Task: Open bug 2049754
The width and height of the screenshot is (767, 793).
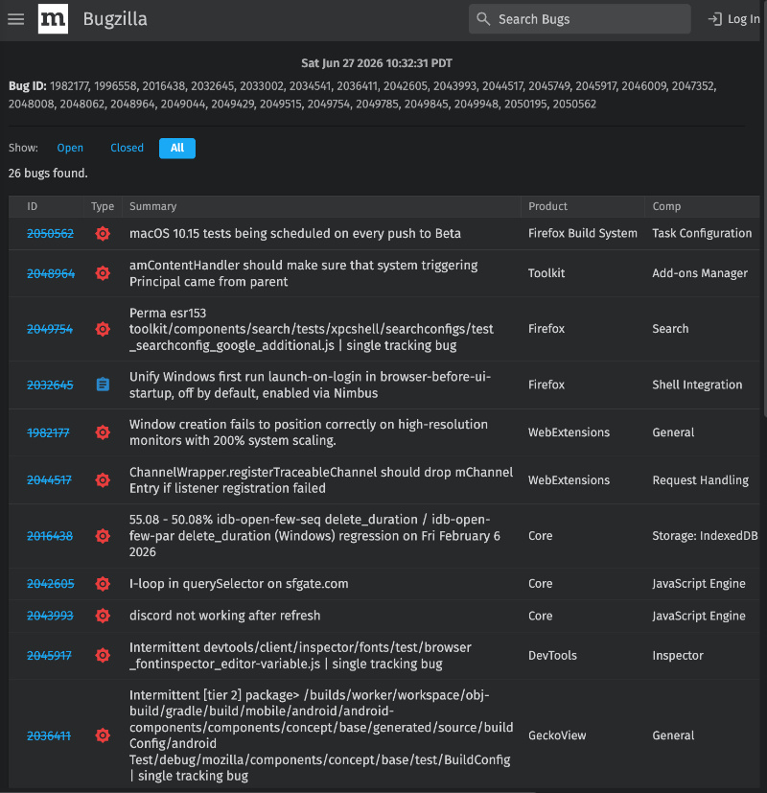Action: pos(50,329)
